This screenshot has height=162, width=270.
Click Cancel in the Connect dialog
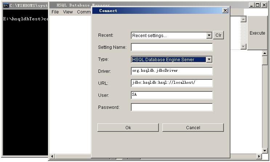pos(193,127)
